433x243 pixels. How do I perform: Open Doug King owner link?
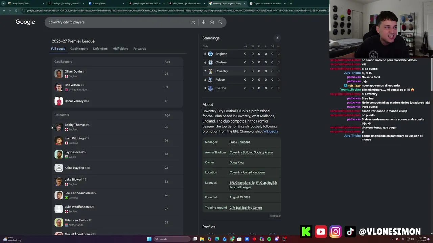pyautogui.click(x=236, y=162)
